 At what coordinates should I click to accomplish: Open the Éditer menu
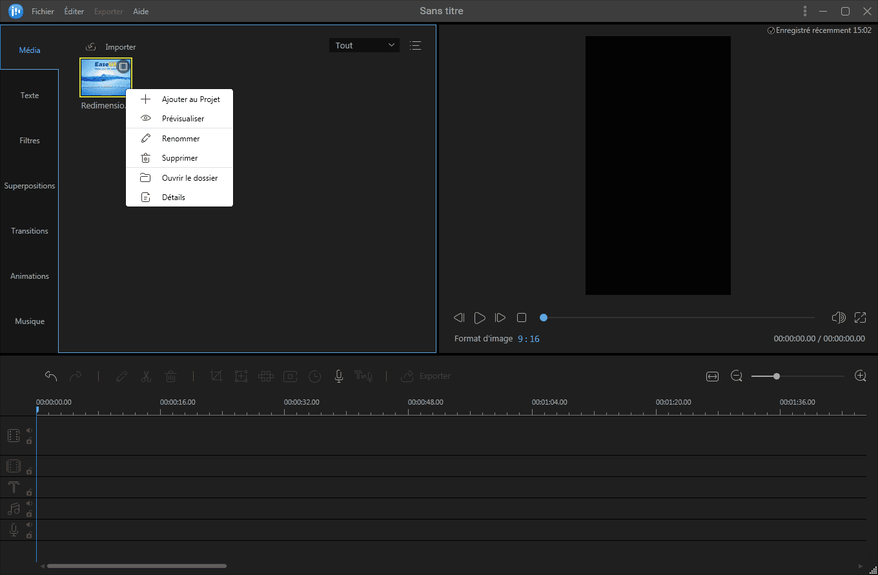coord(74,12)
